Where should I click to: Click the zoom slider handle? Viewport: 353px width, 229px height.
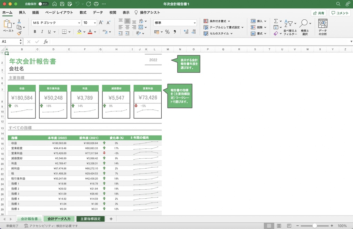(315, 226)
